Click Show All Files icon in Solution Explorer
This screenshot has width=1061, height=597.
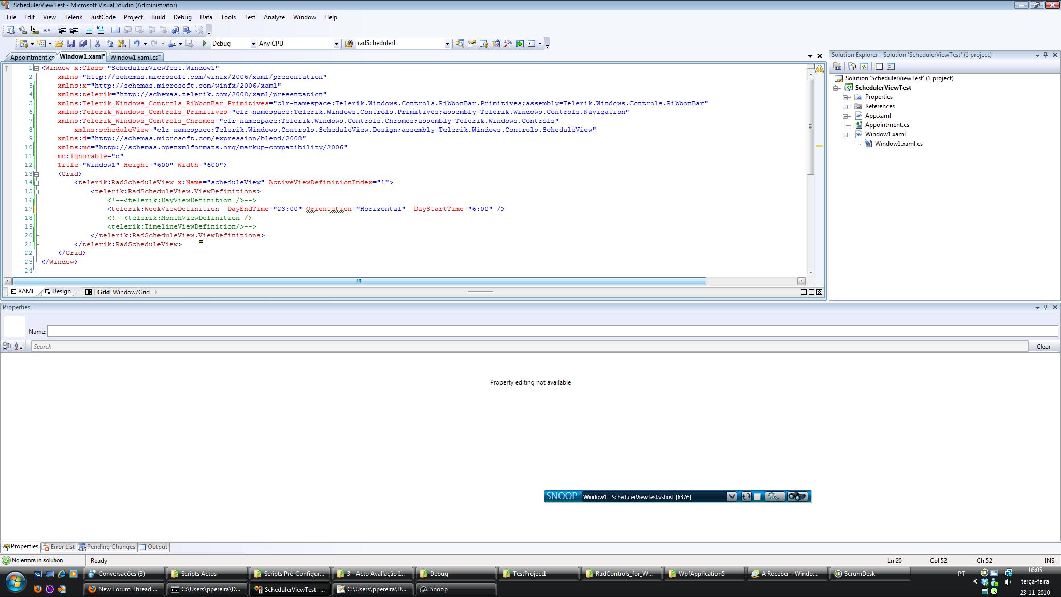coord(852,66)
